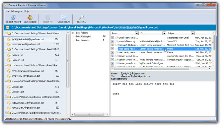221x126 pixels.
Task: Uncheck the istockphoto clone dev message checkbox
Action: point(112,56)
